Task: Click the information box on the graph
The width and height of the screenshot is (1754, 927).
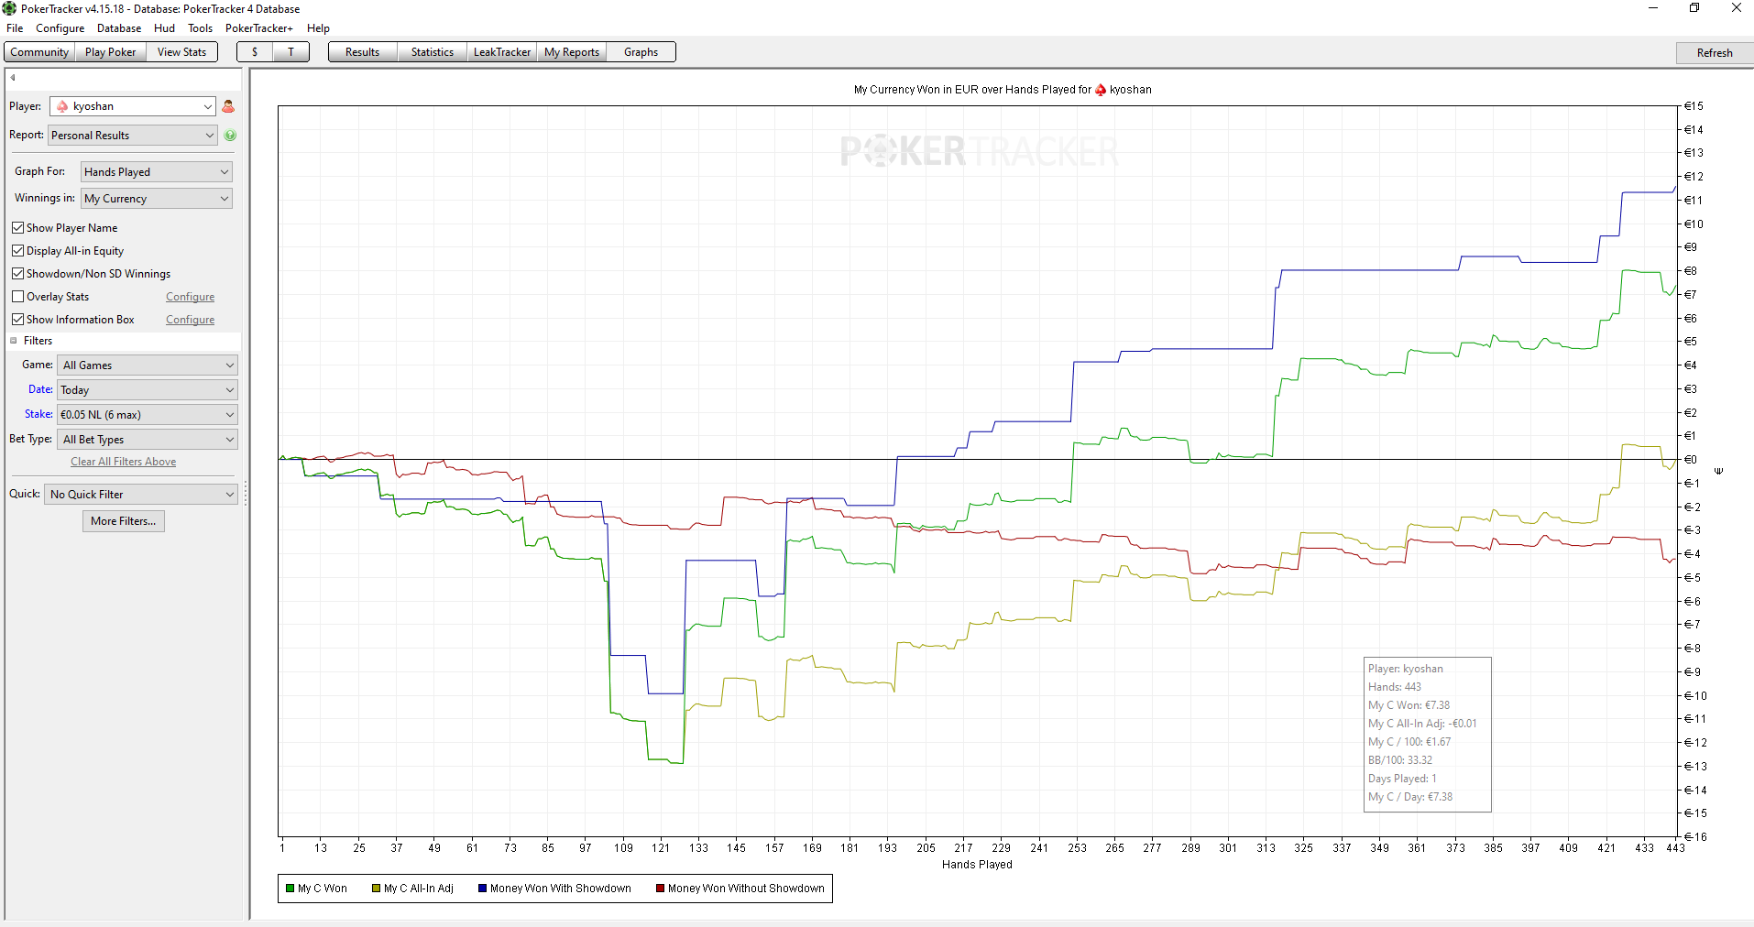Action: [x=1428, y=734]
